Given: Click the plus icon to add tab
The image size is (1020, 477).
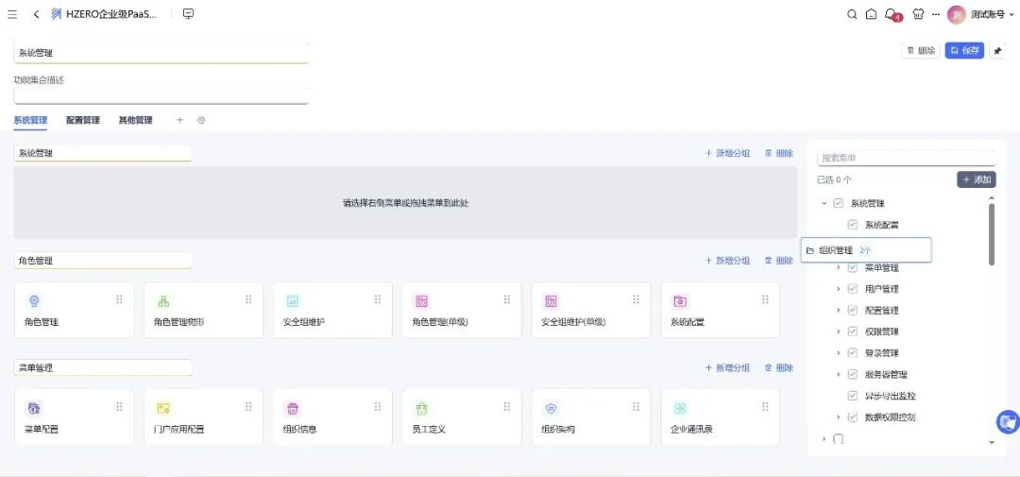Looking at the screenshot, I should 180,120.
